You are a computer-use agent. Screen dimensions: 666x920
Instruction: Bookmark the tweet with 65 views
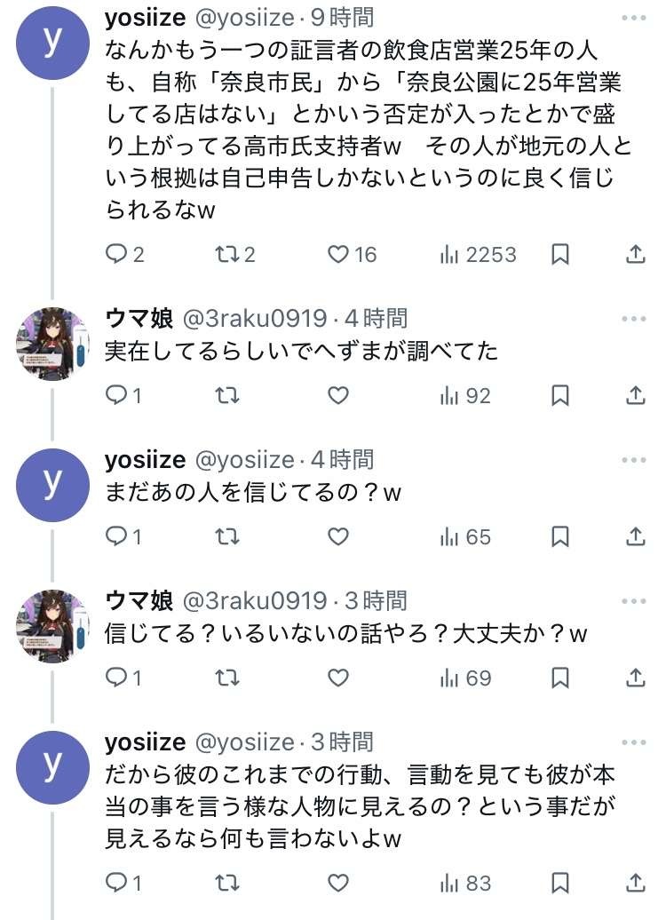coord(560,536)
